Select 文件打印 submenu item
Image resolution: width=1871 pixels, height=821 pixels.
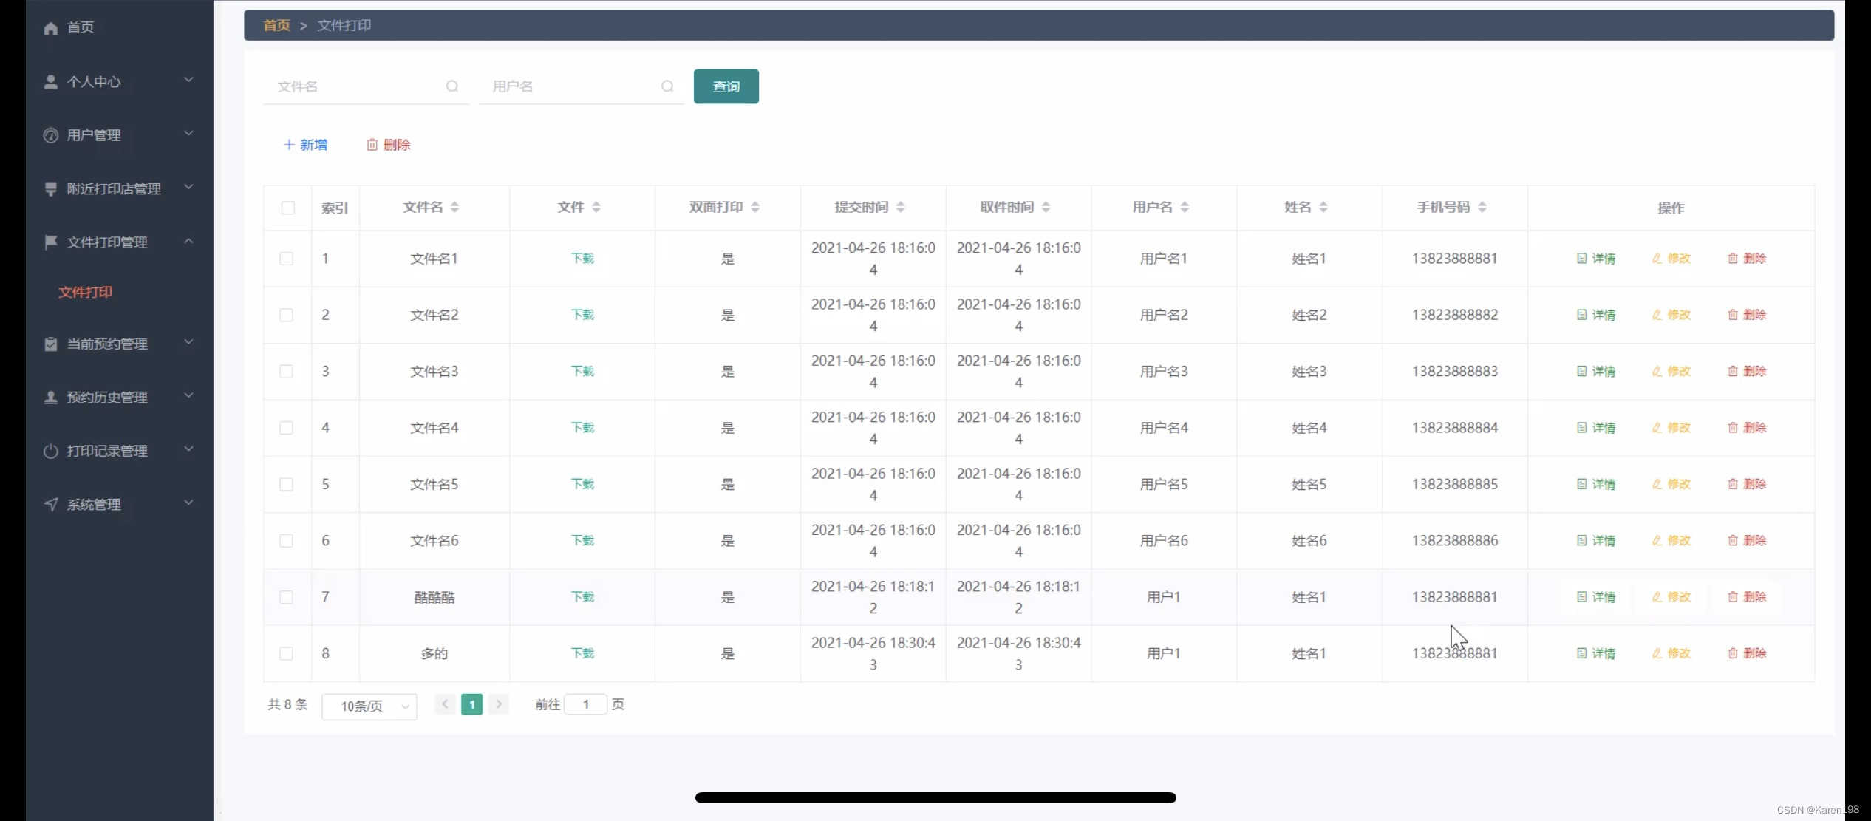click(x=86, y=292)
